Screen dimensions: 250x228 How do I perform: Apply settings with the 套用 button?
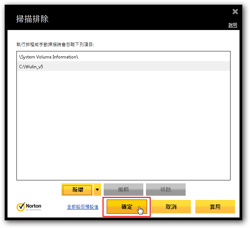click(x=215, y=207)
